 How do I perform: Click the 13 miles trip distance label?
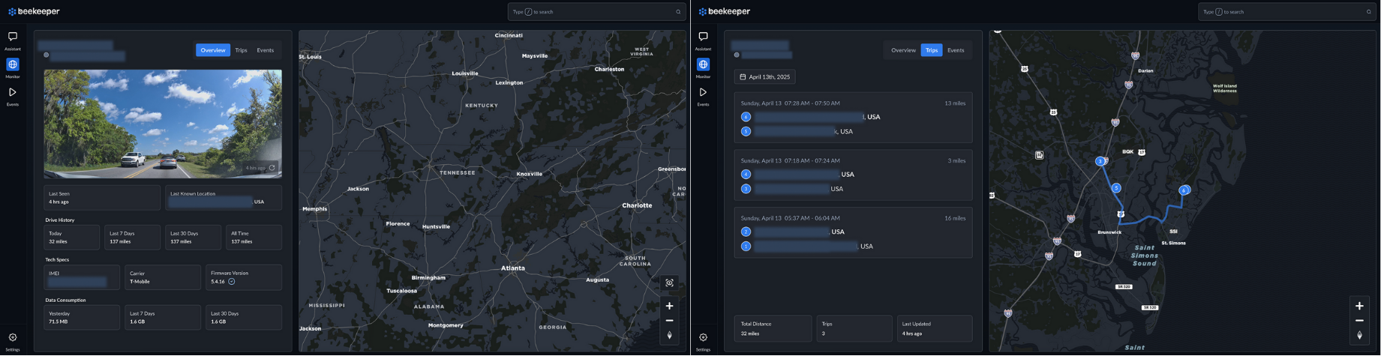point(955,103)
